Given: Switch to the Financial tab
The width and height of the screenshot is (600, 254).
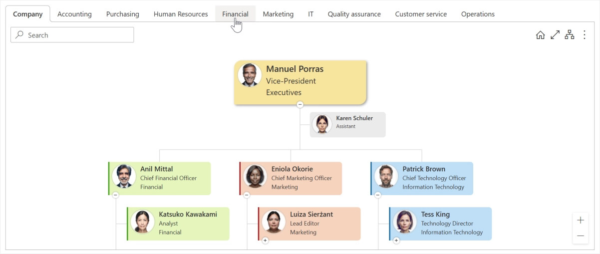Looking at the screenshot, I should click(235, 14).
